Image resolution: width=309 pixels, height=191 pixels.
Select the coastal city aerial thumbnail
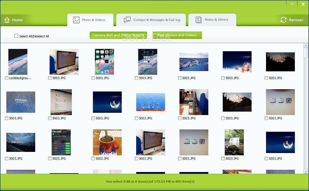tap(194, 62)
